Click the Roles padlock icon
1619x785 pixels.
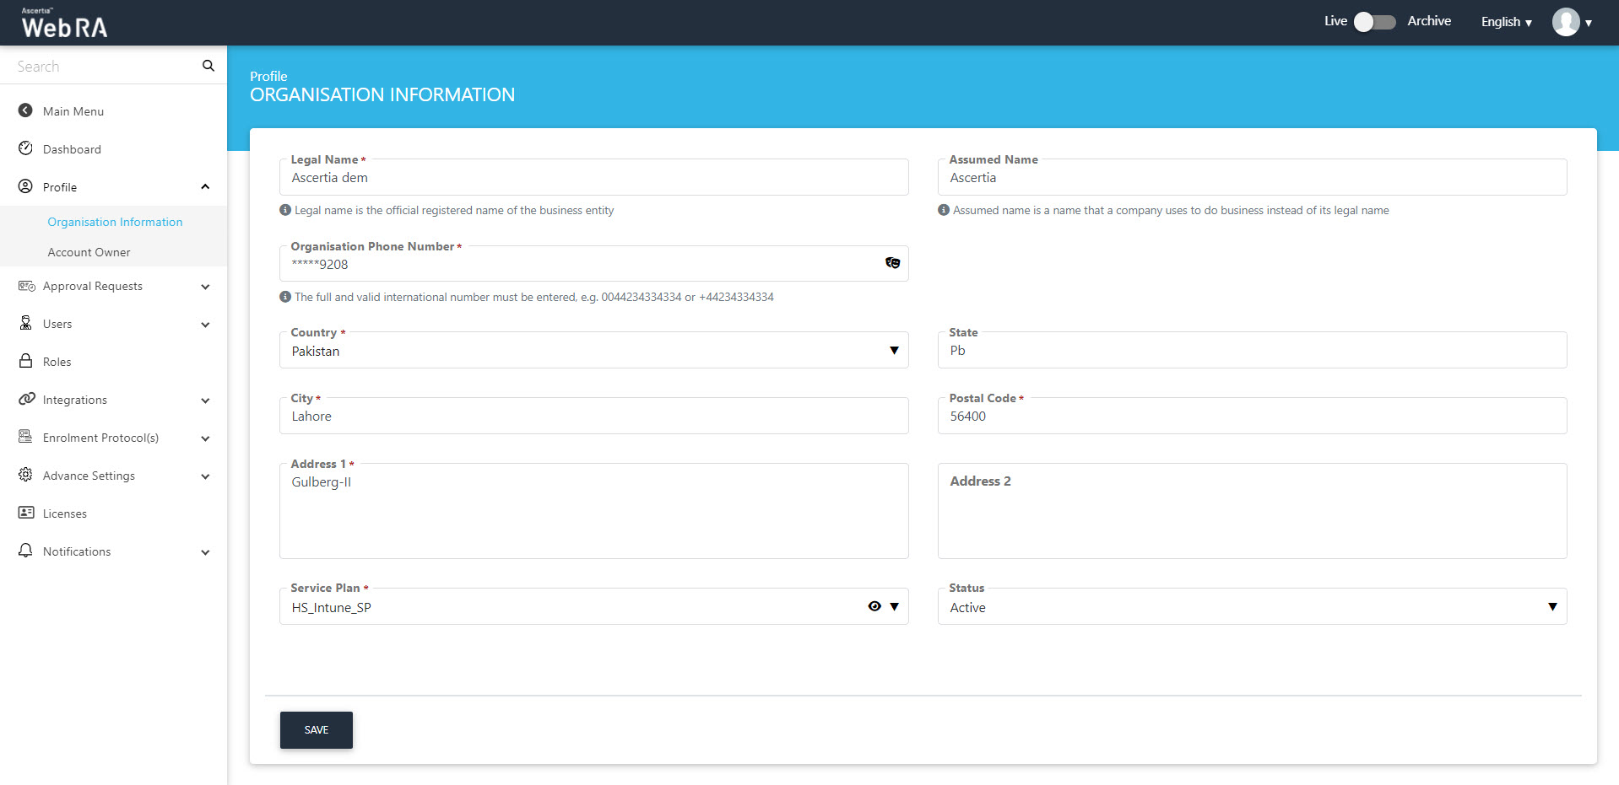point(25,361)
